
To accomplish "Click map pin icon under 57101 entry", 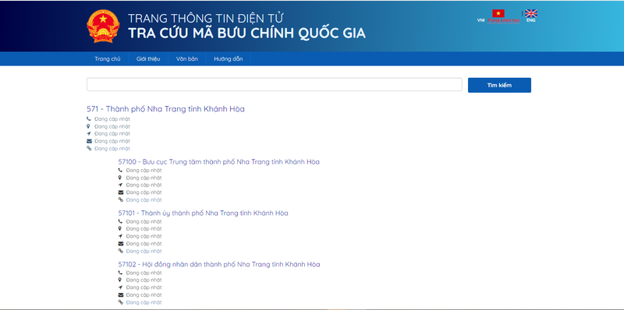I will (121, 228).
